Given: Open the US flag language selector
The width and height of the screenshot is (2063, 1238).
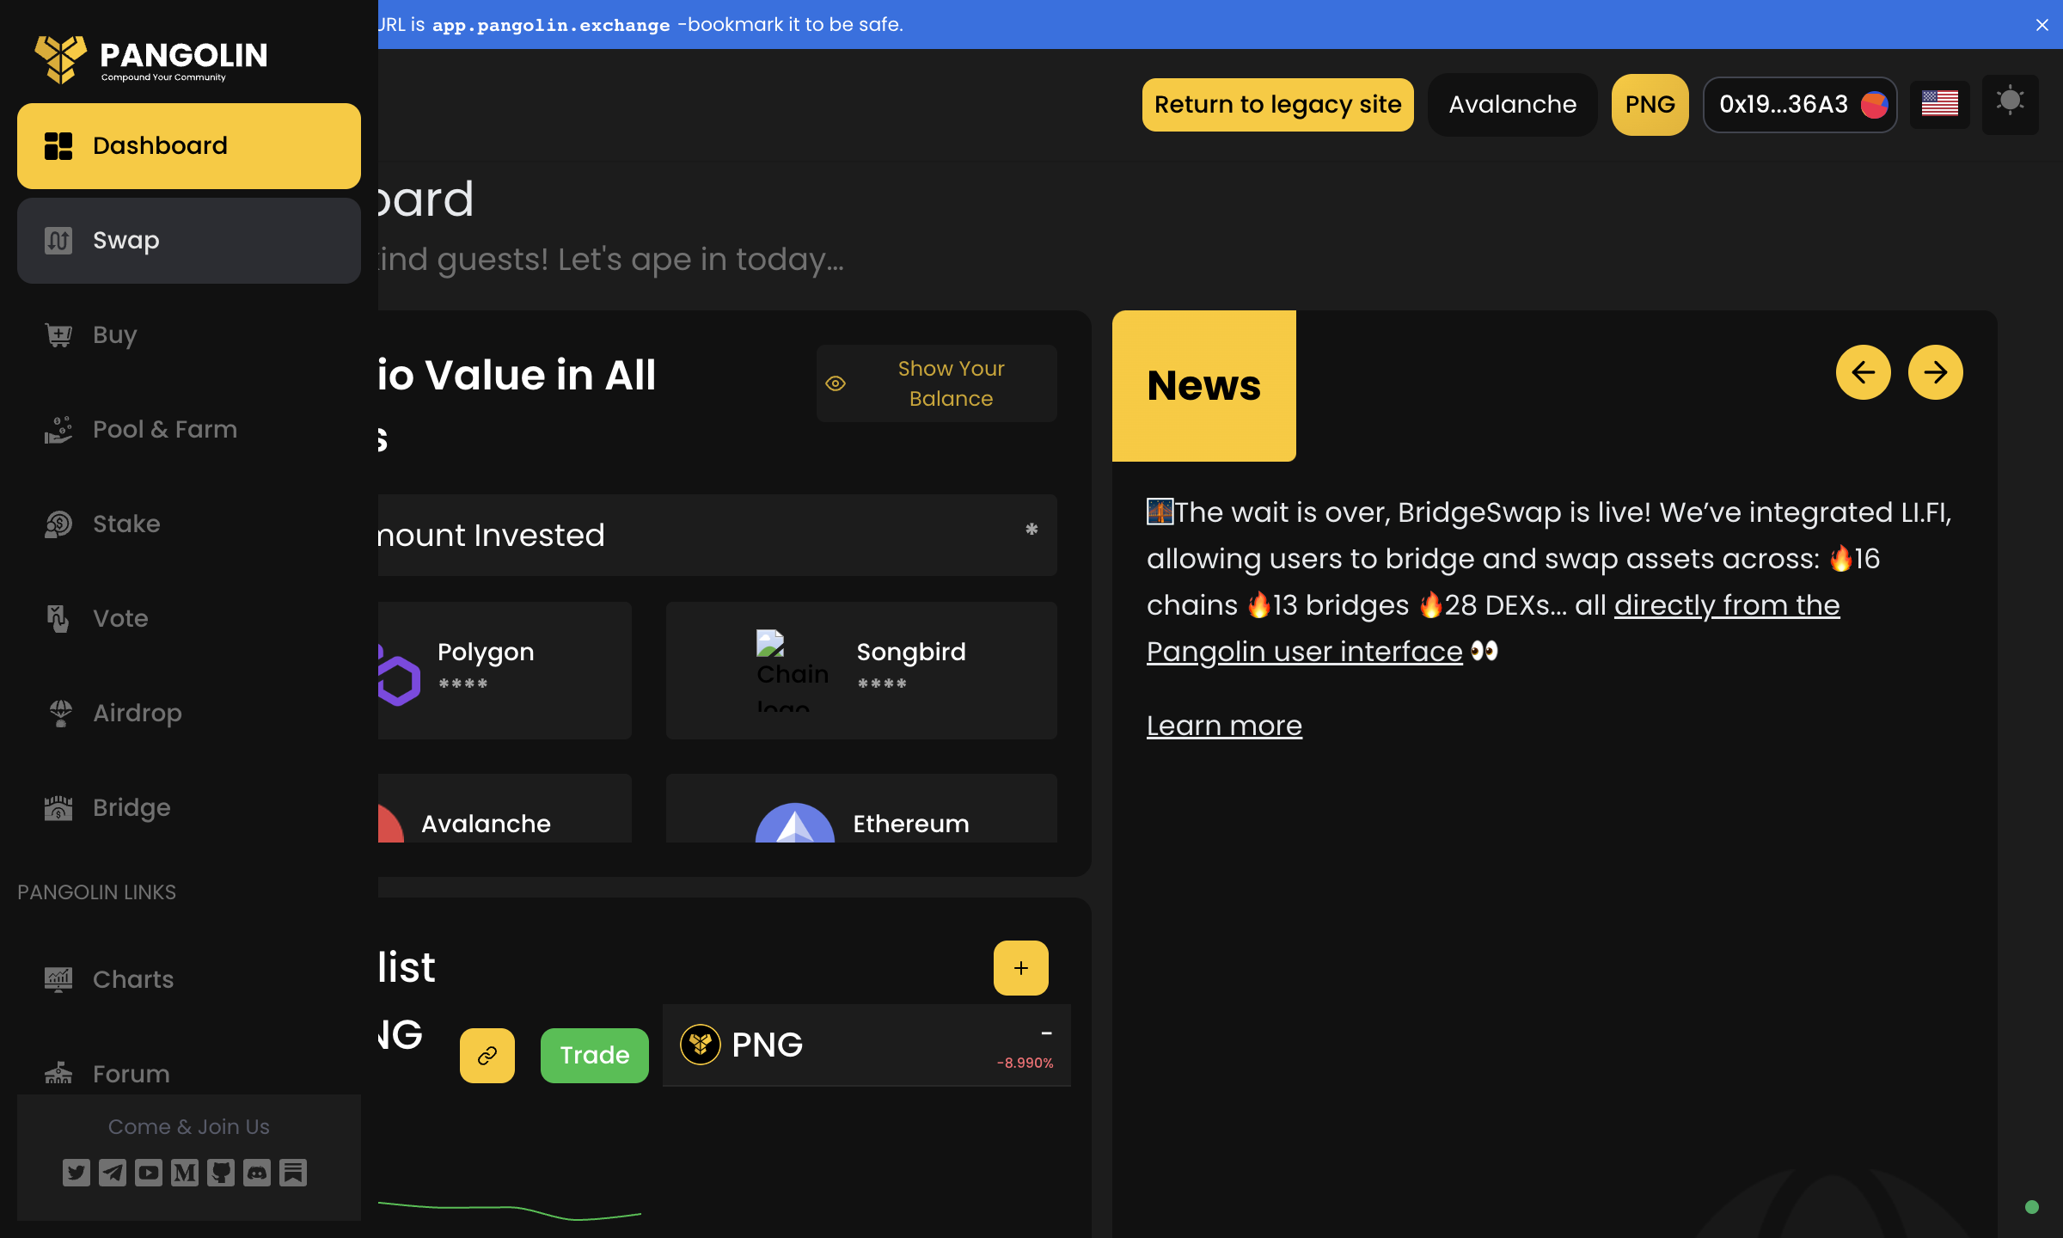Looking at the screenshot, I should pos(1940,105).
